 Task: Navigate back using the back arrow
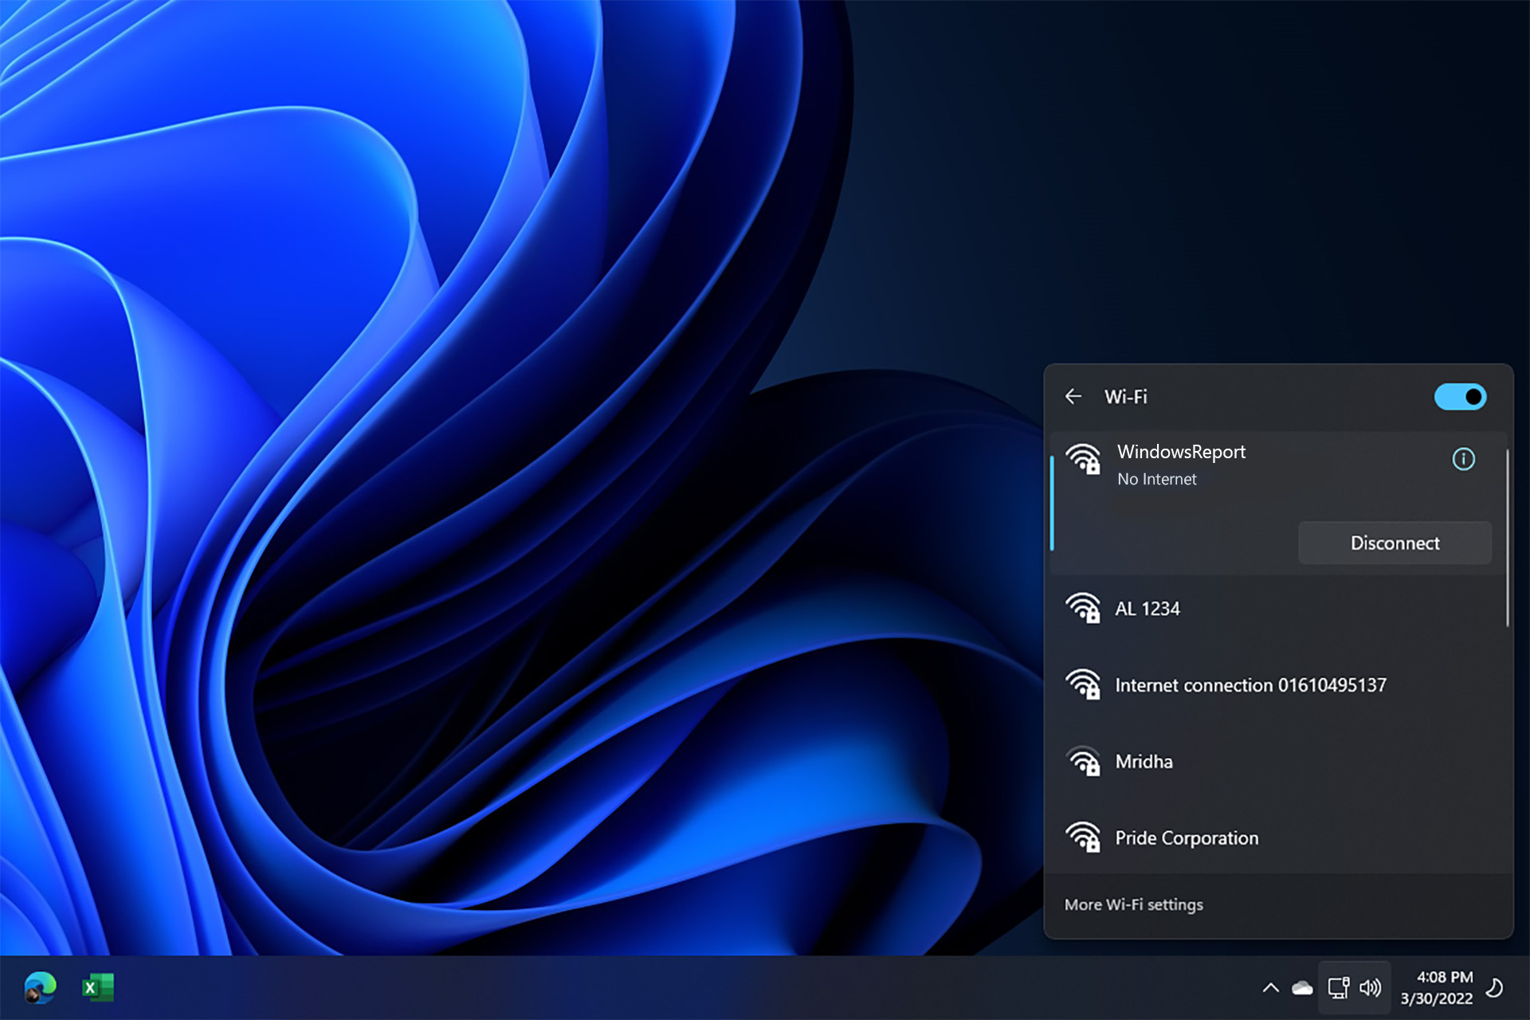(1073, 398)
